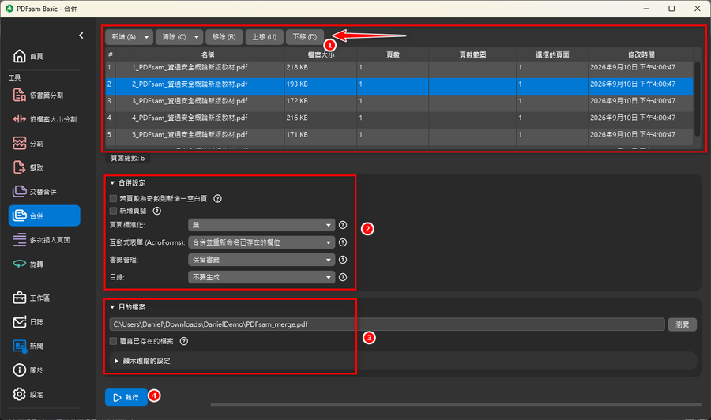Open the 設定 settings gear icon
The width and height of the screenshot is (711, 420).
coord(20,394)
